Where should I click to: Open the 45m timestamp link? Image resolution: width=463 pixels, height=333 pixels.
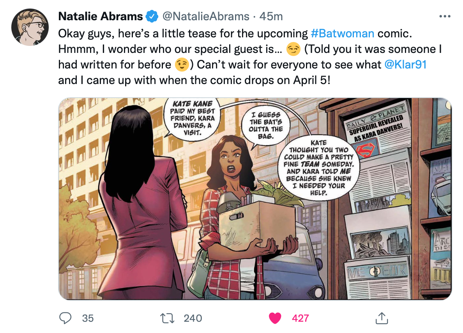click(271, 16)
